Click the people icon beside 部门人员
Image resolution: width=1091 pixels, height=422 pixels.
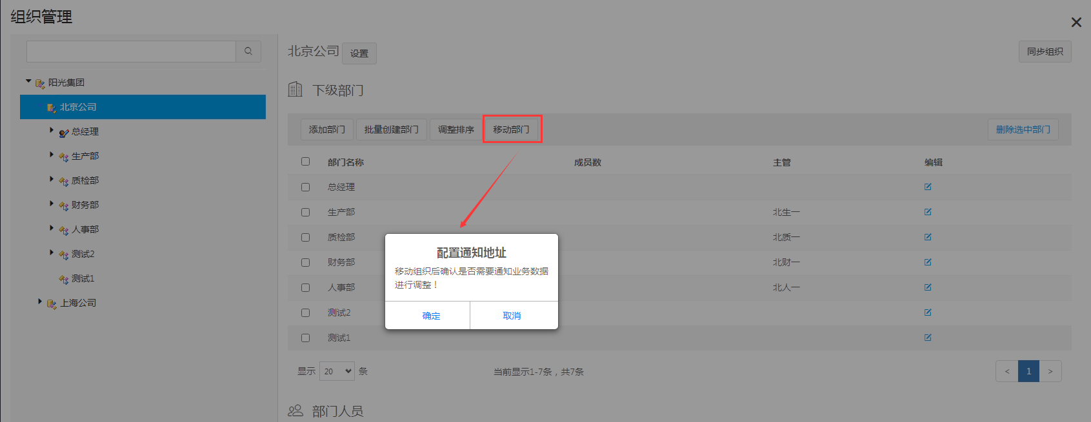pos(295,410)
